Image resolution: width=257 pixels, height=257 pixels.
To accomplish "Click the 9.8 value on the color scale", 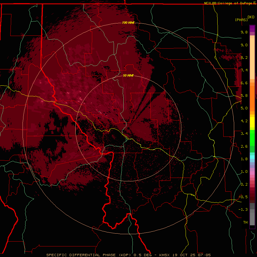I will [x=244, y=32].
